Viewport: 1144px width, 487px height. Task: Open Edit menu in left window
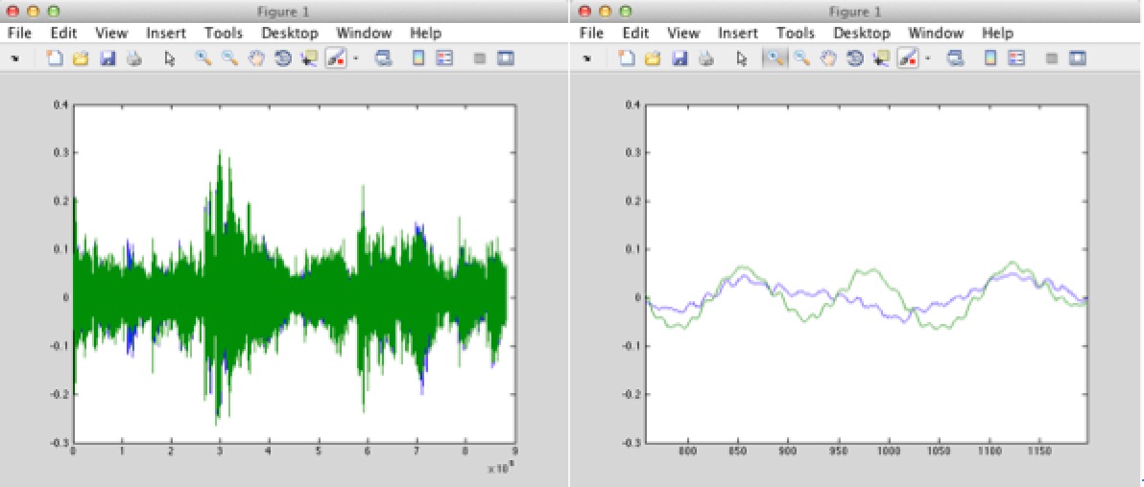[x=63, y=34]
